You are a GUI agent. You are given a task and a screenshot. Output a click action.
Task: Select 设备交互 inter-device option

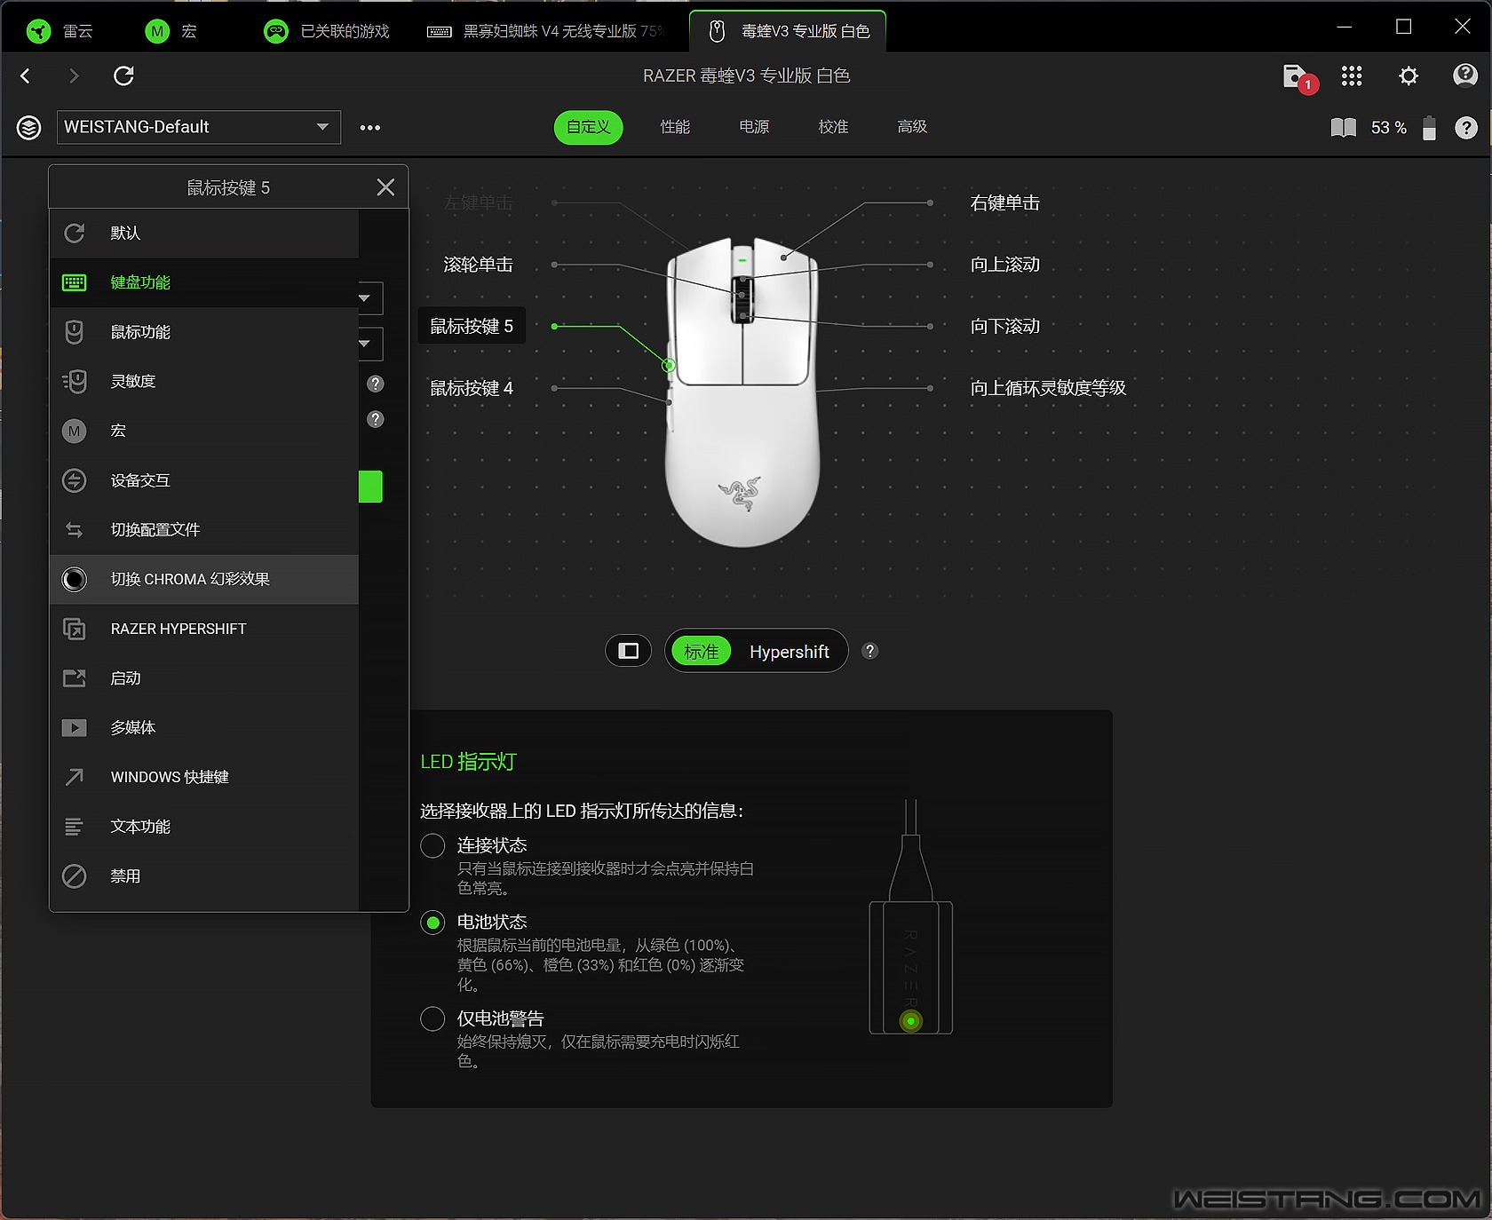pos(204,480)
